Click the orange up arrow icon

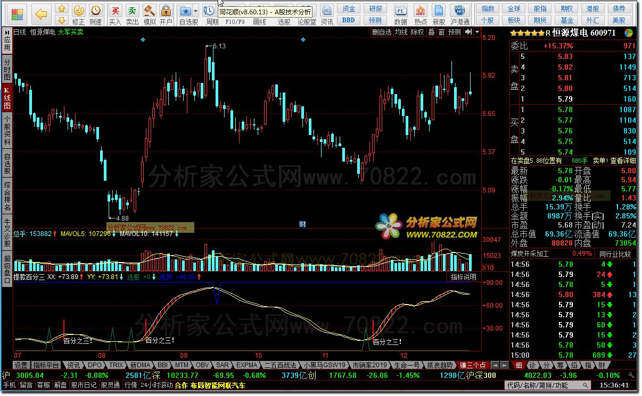click(62, 10)
